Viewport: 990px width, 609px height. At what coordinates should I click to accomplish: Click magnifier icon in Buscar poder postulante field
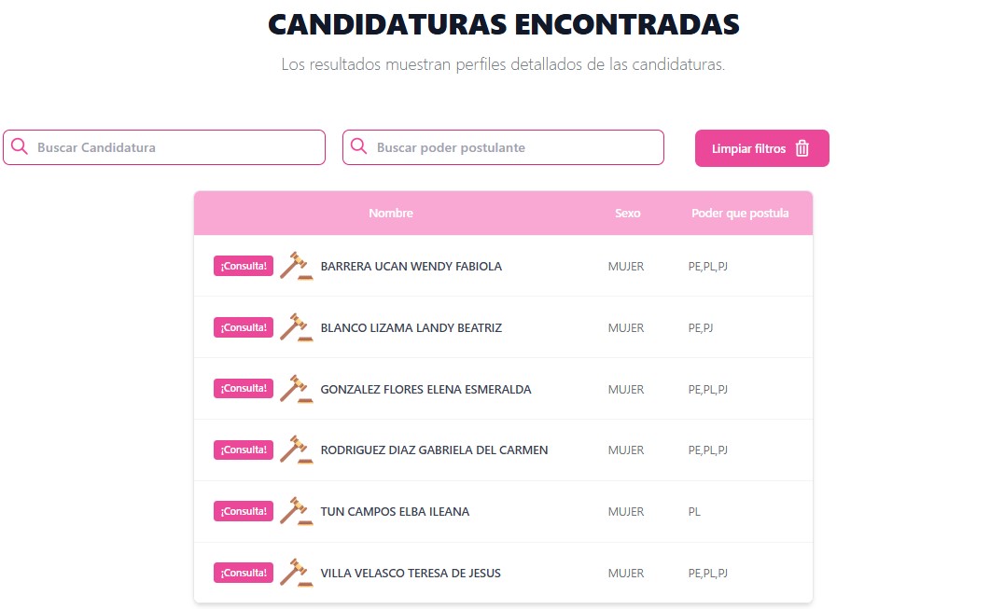coord(359,147)
